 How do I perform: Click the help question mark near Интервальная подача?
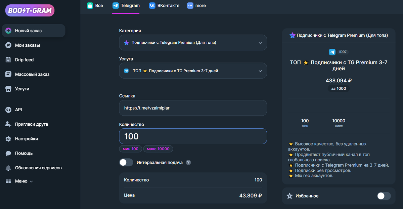click(188, 162)
